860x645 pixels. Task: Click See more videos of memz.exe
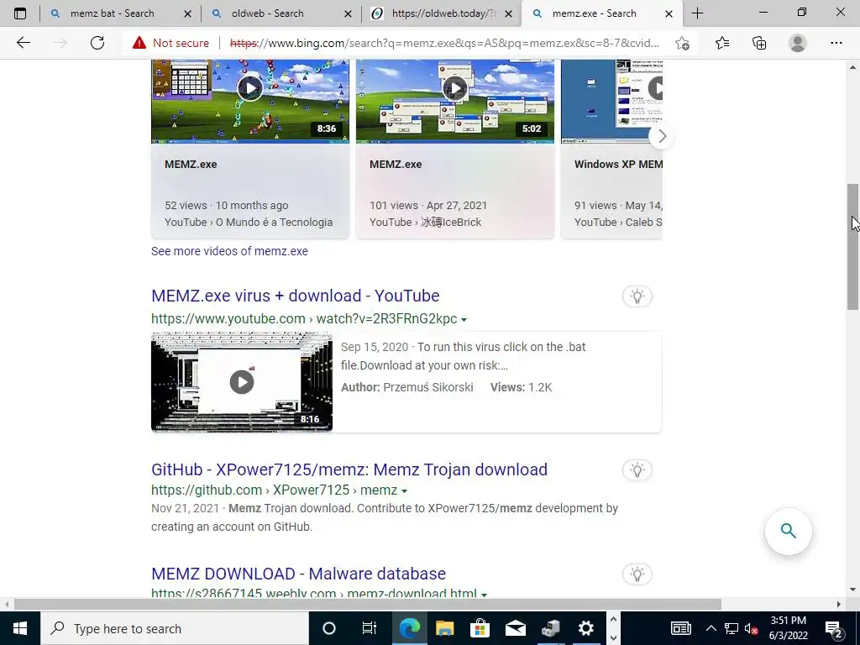[229, 251]
